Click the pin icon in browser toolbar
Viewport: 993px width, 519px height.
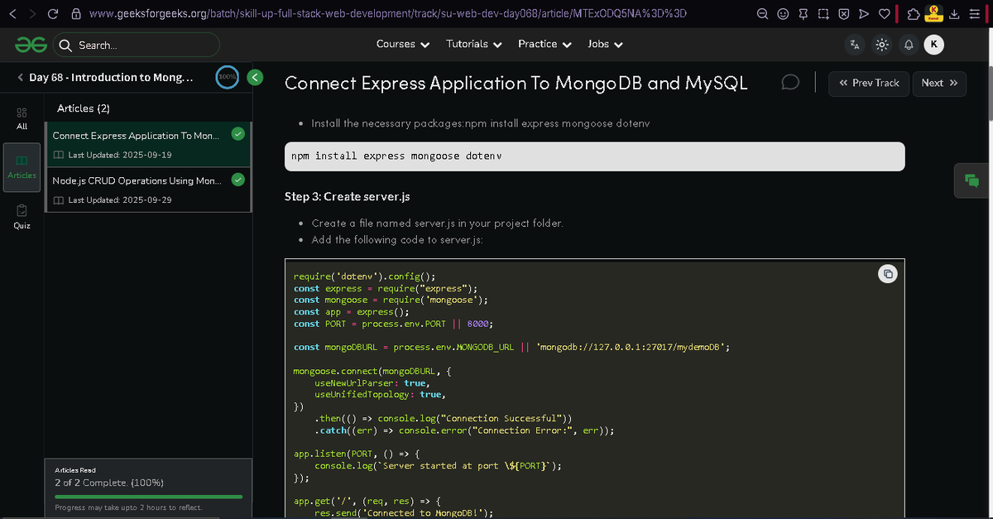click(804, 14)
